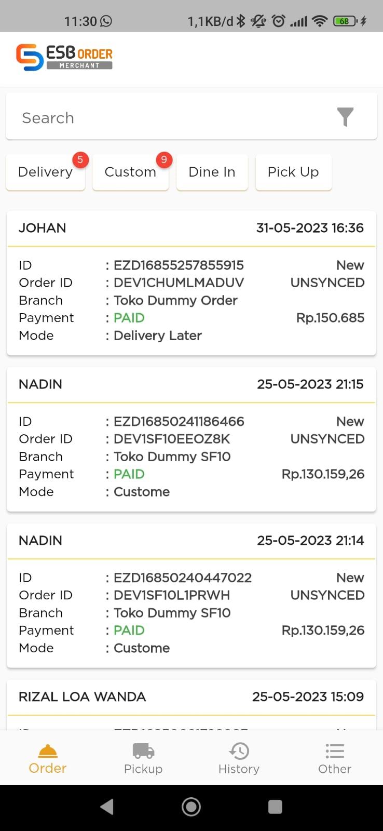Select the Custom order filter
This screenshot has width=383, height=831.
point(130,172)
